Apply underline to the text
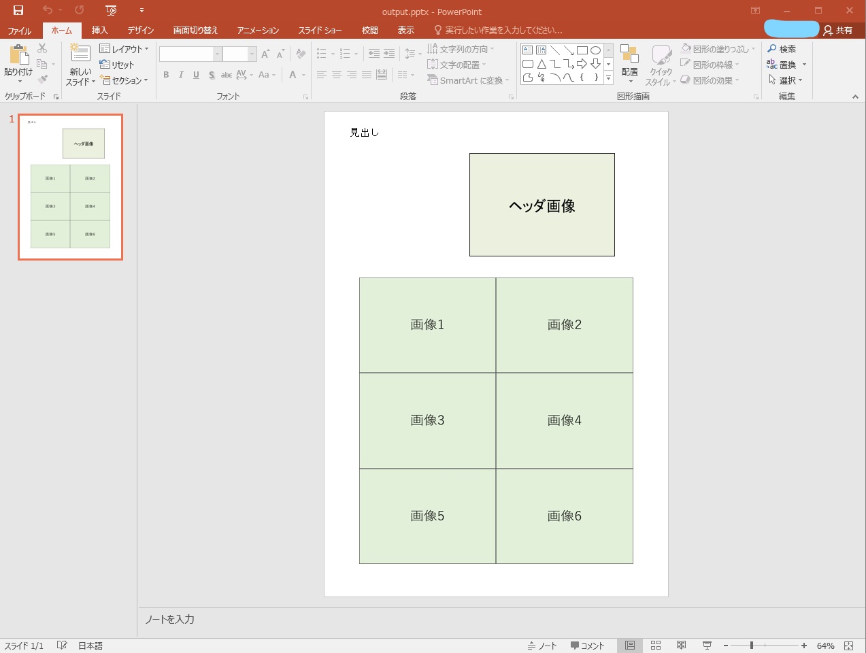866x653 pixels. [195, 75]
